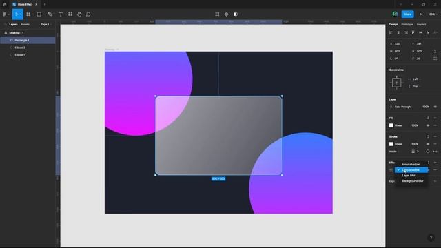Open the shape tools dropdown arrow

[43, 14]
